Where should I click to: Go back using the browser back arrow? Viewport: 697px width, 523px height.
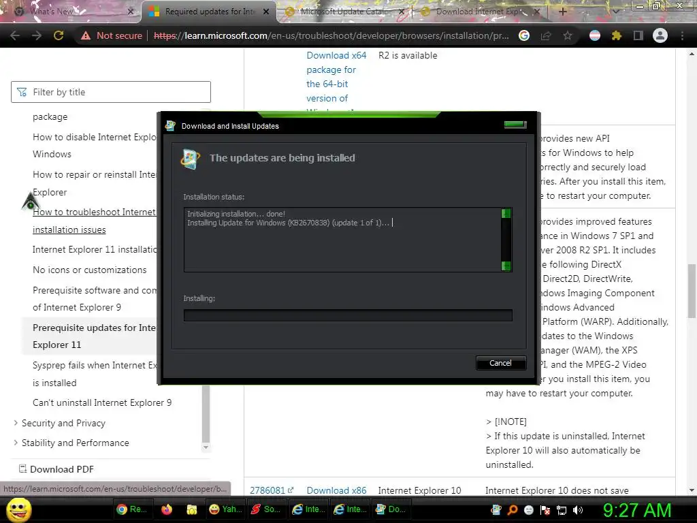15,35
